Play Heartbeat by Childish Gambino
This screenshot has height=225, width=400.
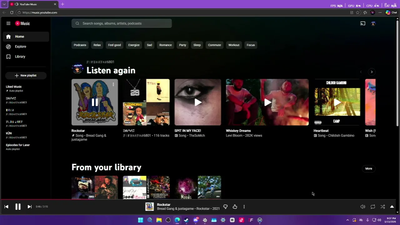coord(337,102)
